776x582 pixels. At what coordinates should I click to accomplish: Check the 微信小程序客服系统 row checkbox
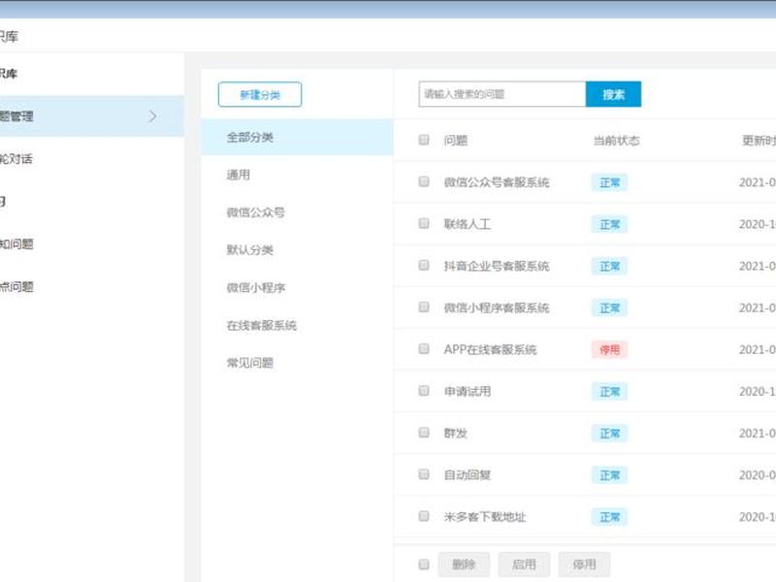tap(424, 307)
